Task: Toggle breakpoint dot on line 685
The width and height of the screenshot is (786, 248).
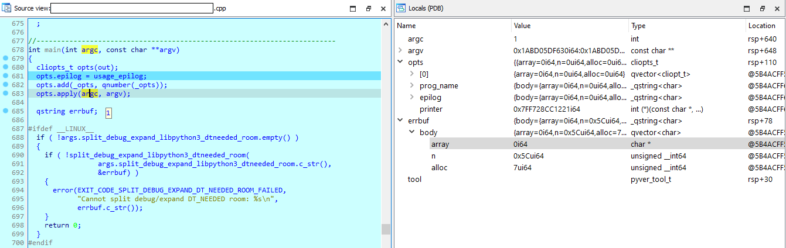Action: pyautogui.click(x=6, y=111)
